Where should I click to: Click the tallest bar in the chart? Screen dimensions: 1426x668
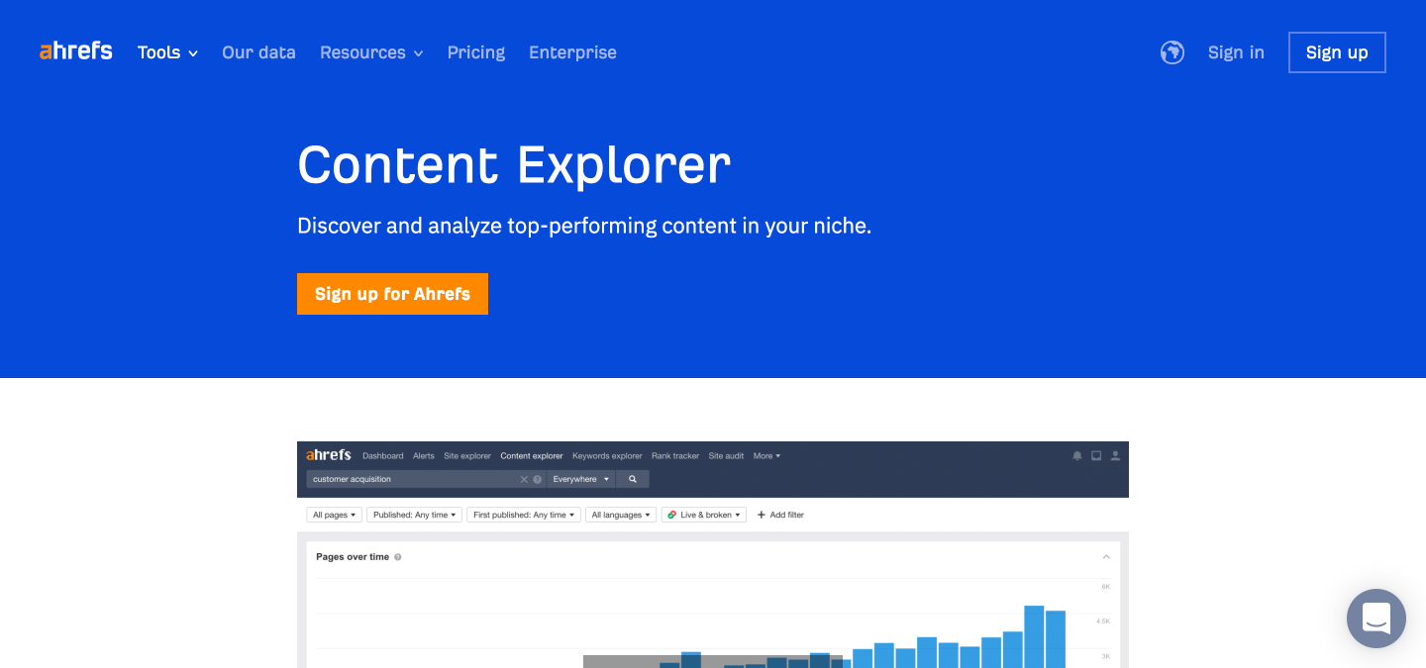pos(1034,636)
